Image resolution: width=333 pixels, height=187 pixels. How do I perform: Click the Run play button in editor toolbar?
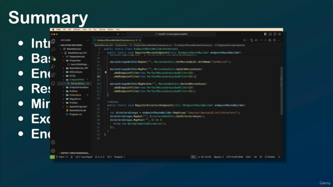coord(245,41)
